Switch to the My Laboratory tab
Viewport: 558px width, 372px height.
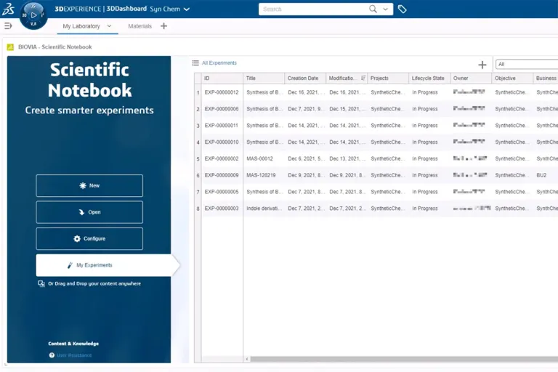81,26
